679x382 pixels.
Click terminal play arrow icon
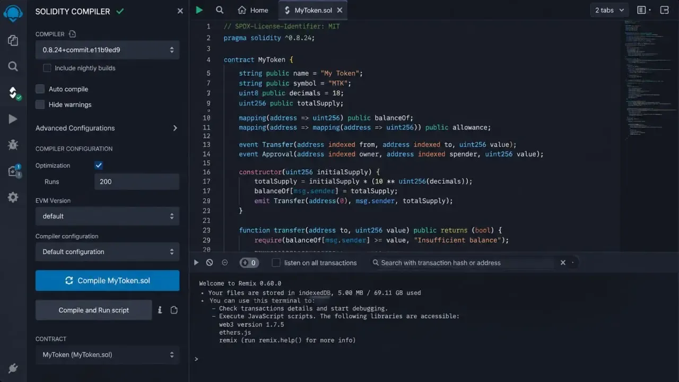(196, 263)
